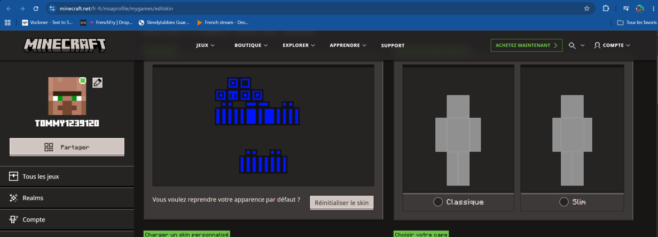This screenshot has height=237, width=658.
Task: Open Realms in sidebar
Action: 67,198
